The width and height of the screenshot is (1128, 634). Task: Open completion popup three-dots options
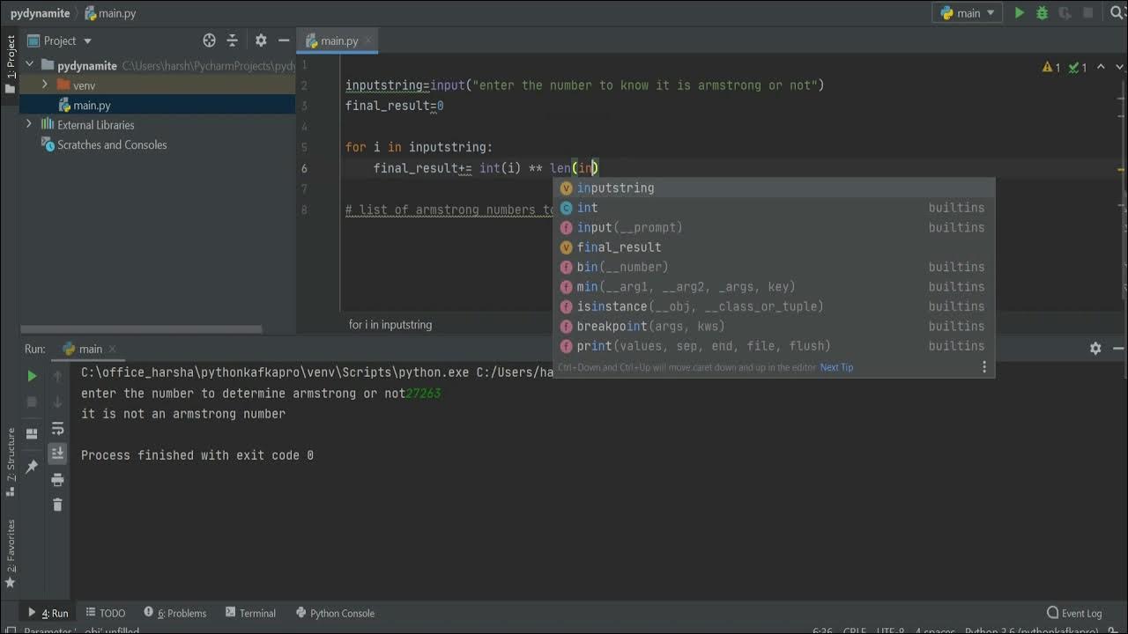click(x=984, y=367)
